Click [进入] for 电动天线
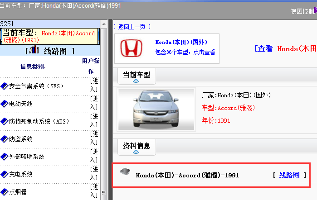 tap(94, 103)
